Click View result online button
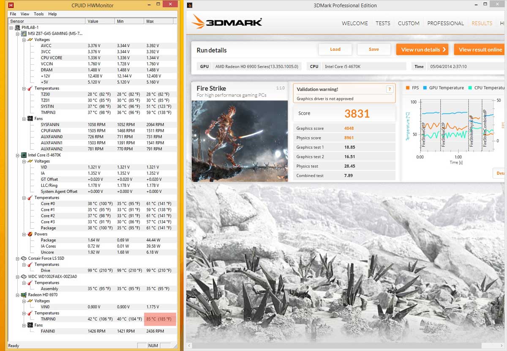Image resolution: width=507 pixels, height=351 pixels. coord(480,49)
